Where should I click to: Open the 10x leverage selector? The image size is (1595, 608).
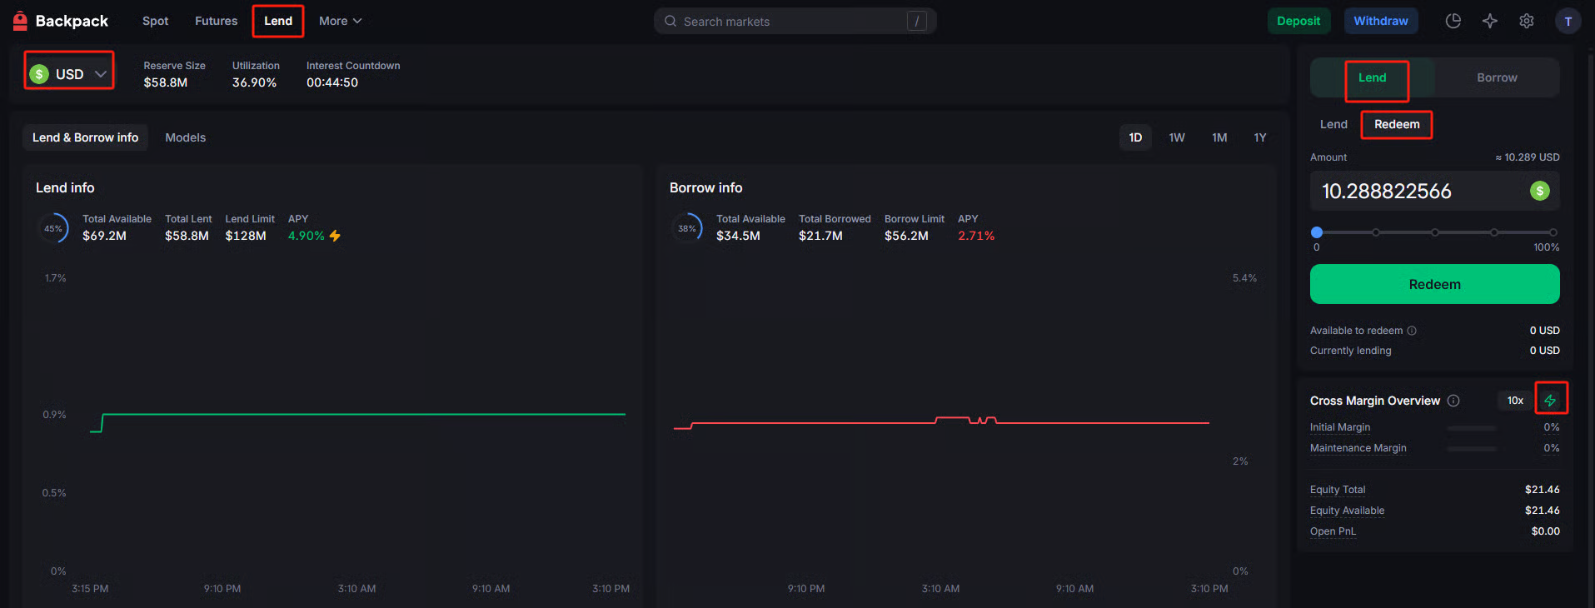(1514, 401)
